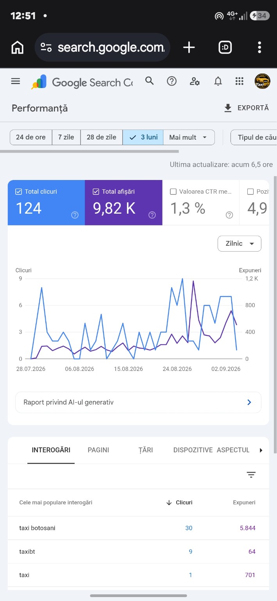Viewport: 277px width, 601px height.
Task: Toggle the Total clicuri checkbox
Action: tap(18, 192)
